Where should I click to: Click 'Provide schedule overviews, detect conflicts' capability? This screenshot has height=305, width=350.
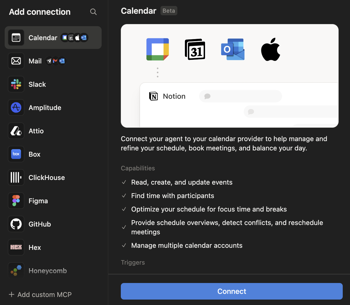pyautogui.click(x=227, y=227)
